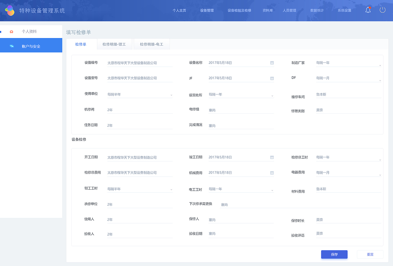The width and height of the screenshot is (393, 266).
Task: Click the calendar icon next to JF field
Action: pos(271,78)
